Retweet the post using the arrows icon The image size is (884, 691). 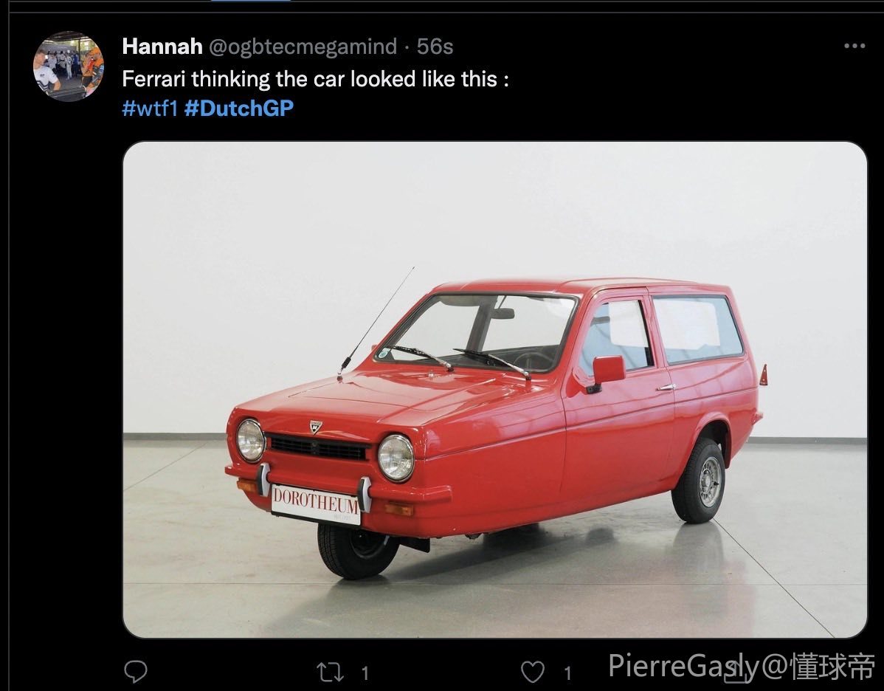coord(329,672)
